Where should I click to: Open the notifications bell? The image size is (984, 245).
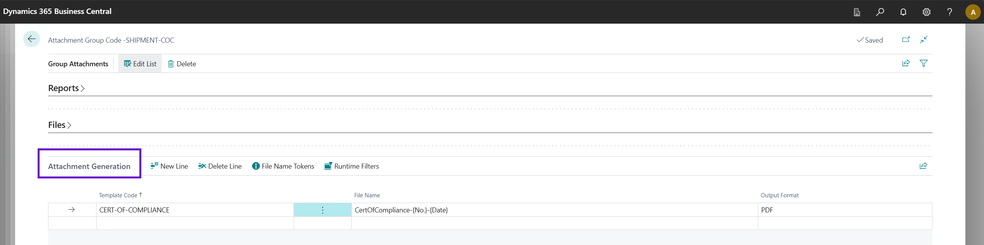(903, 12)
